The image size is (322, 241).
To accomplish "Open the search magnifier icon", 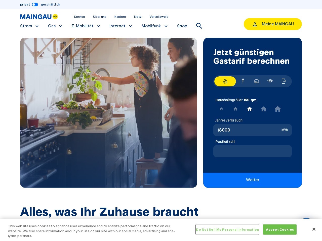I will (199, 26).
